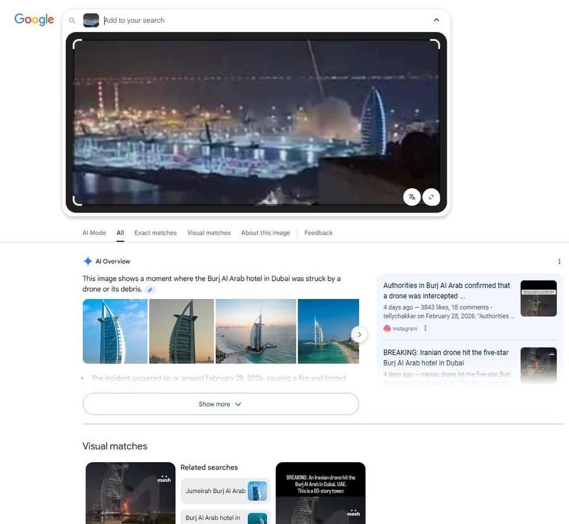
Task: Open the first Burj Al Arab carousel thumbnail
Action: pyautogui.click(x=115, y=331)
